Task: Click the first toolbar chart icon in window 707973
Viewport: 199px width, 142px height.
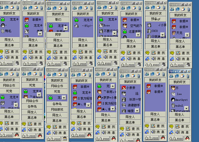Action: pos(171,76)
